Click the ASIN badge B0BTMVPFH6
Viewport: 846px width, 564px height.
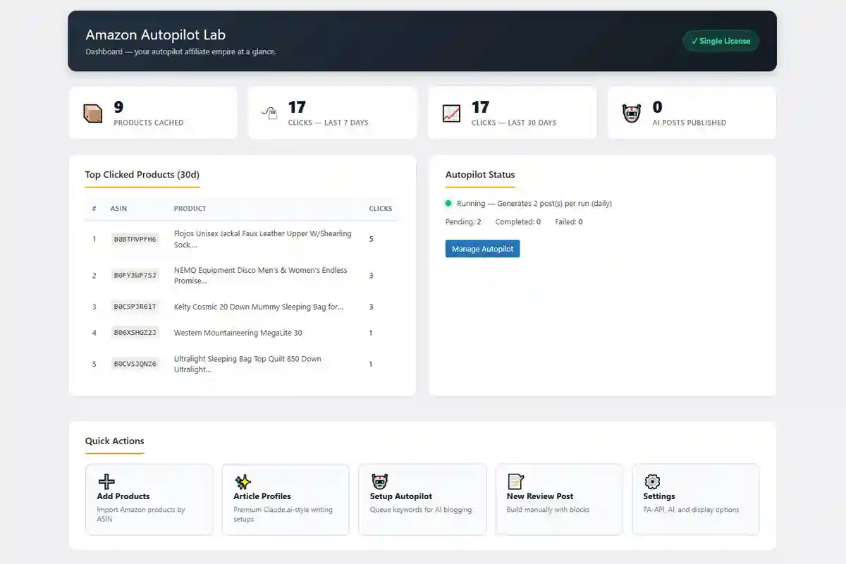pyautogui.click(x=135, y=240)
